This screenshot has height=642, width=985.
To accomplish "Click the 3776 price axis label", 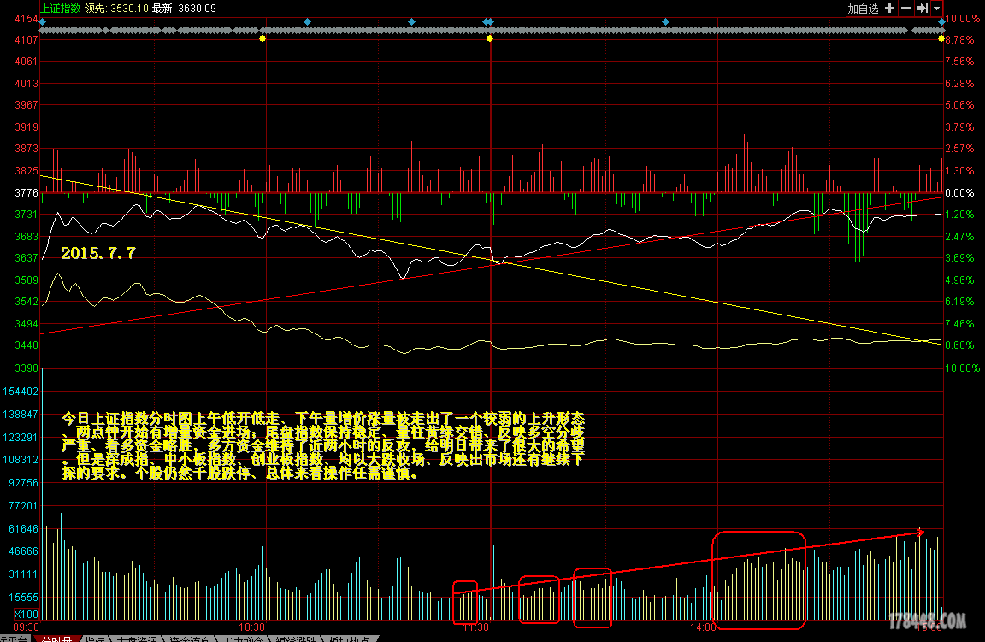I will 27,193.
